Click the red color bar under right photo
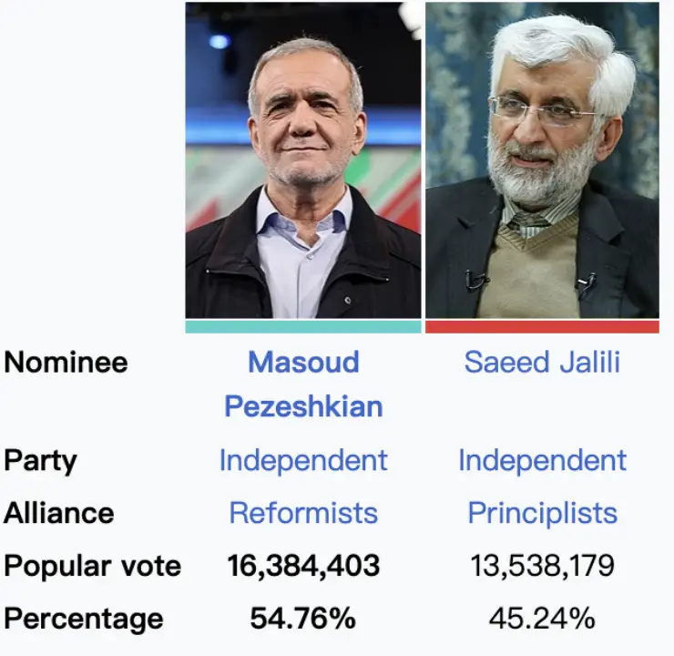Screen dimensions: 674x656 click(x=542, y=326)
